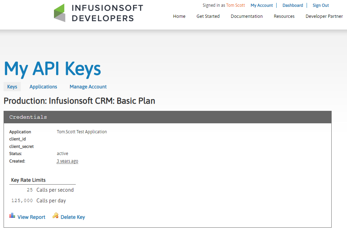Click the My API Keys heading
The width and height of the screenshot is (347, 232).
pyautogui.click(x=53, y=69)
